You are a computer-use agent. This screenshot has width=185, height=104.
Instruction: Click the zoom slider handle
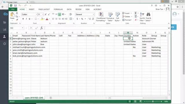[153, 101]
